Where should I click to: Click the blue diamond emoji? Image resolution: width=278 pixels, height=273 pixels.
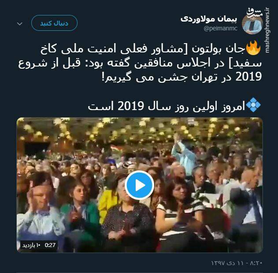[253, 105]
